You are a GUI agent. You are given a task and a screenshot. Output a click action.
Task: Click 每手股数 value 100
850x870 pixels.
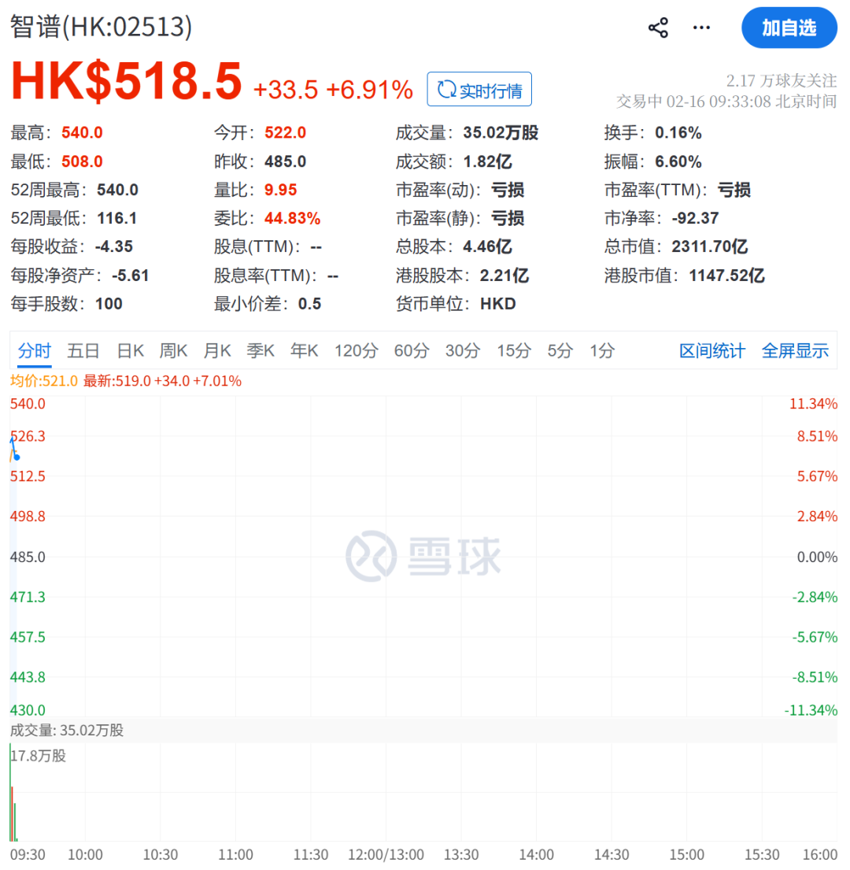[109, 304]
